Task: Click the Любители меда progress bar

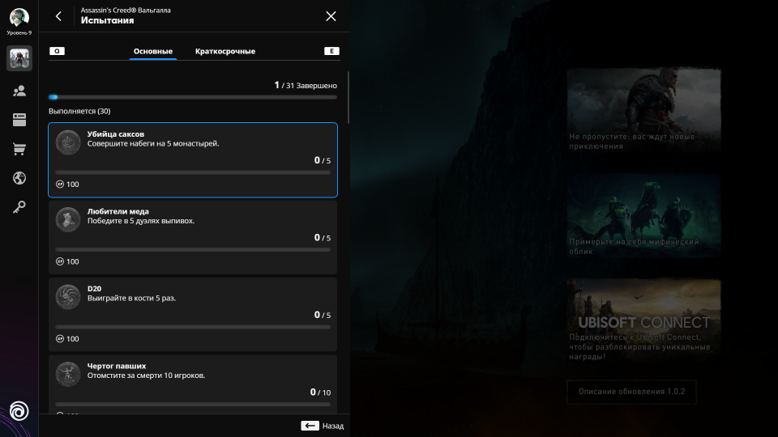Action: [193, 250]
